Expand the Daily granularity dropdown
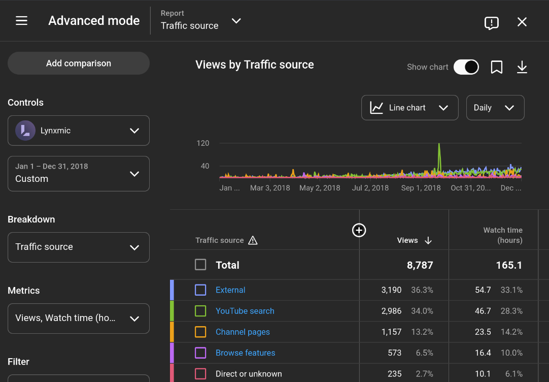 pos(495,108)
